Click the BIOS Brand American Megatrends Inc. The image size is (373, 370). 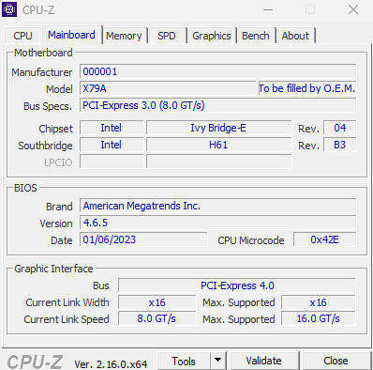click(x=217, y=206)
